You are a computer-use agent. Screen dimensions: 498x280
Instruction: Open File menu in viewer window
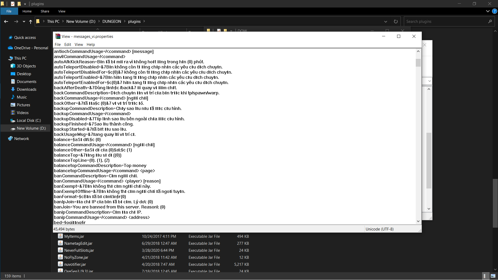(x=58, y=45)
